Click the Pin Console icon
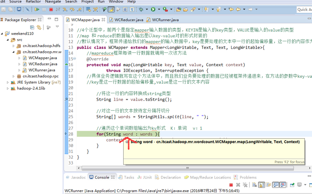Screen dimensions: 312x194 tap(292, 185)
